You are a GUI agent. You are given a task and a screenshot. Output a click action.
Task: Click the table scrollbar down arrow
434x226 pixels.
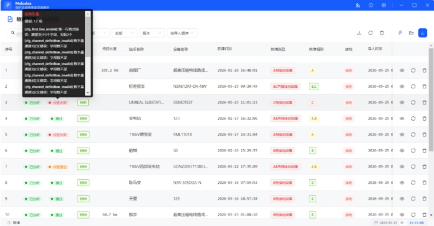point(431,215)
